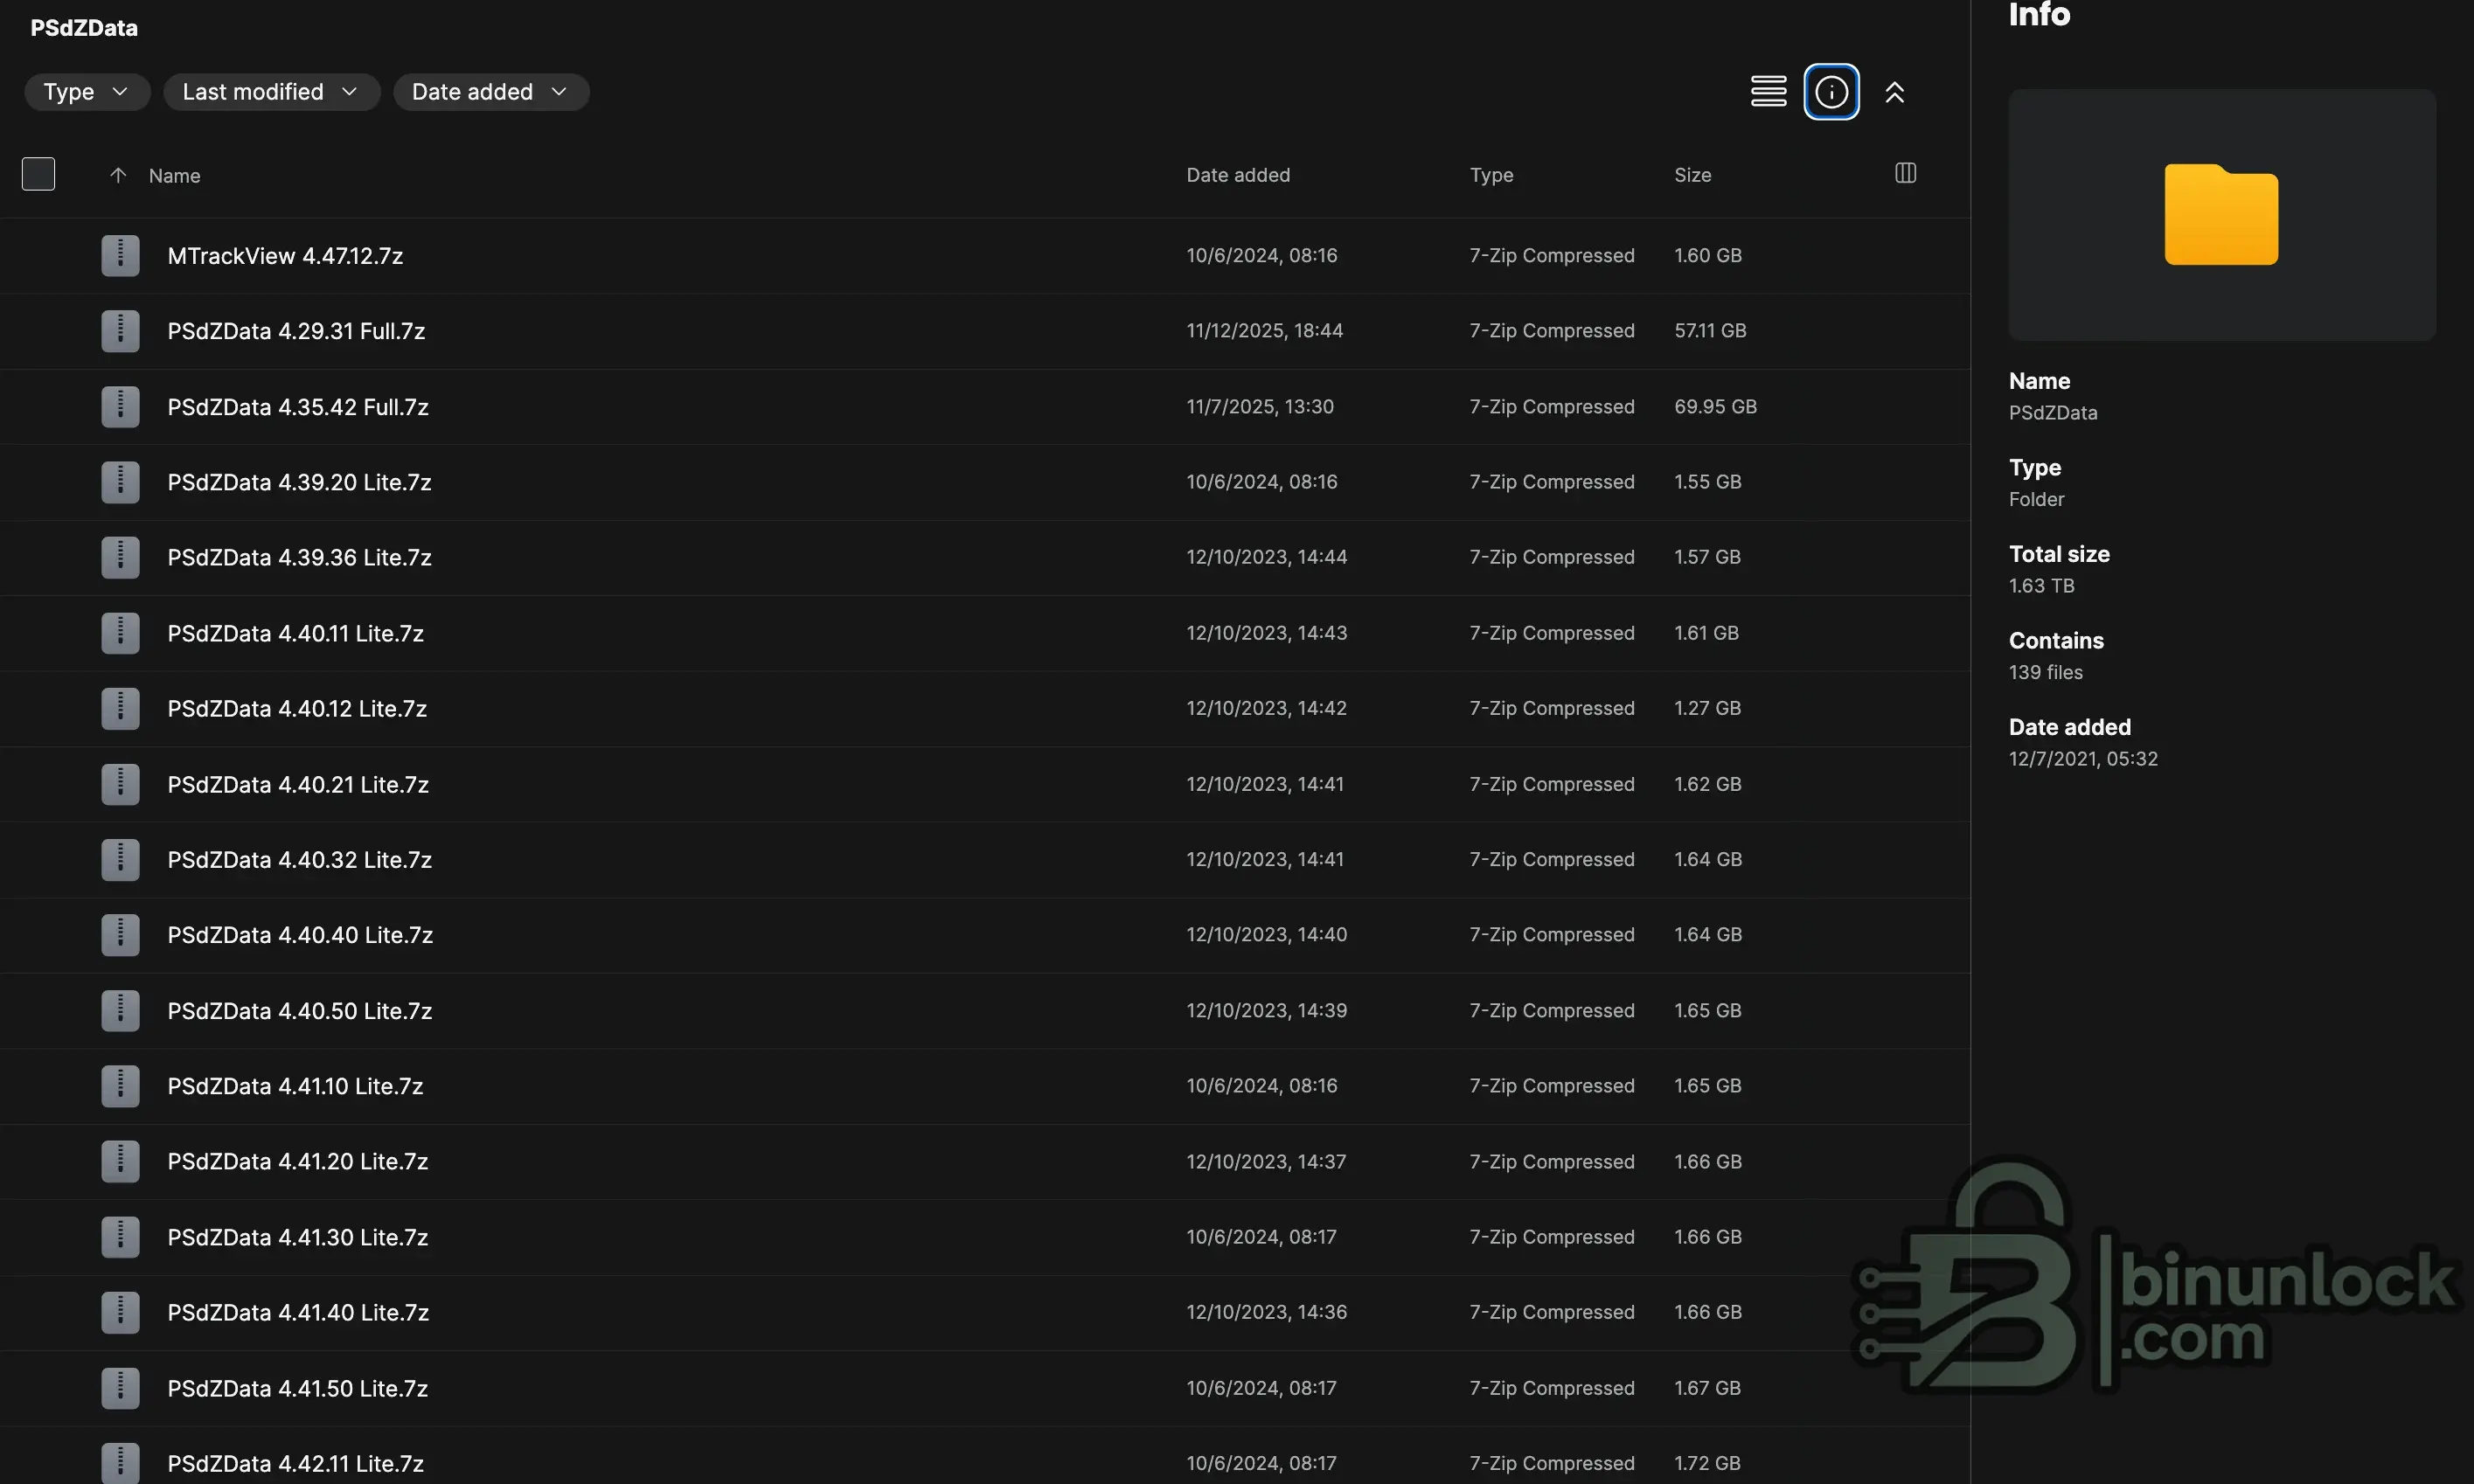Open the Last modified filter dropdown

[x=271, y=92]
